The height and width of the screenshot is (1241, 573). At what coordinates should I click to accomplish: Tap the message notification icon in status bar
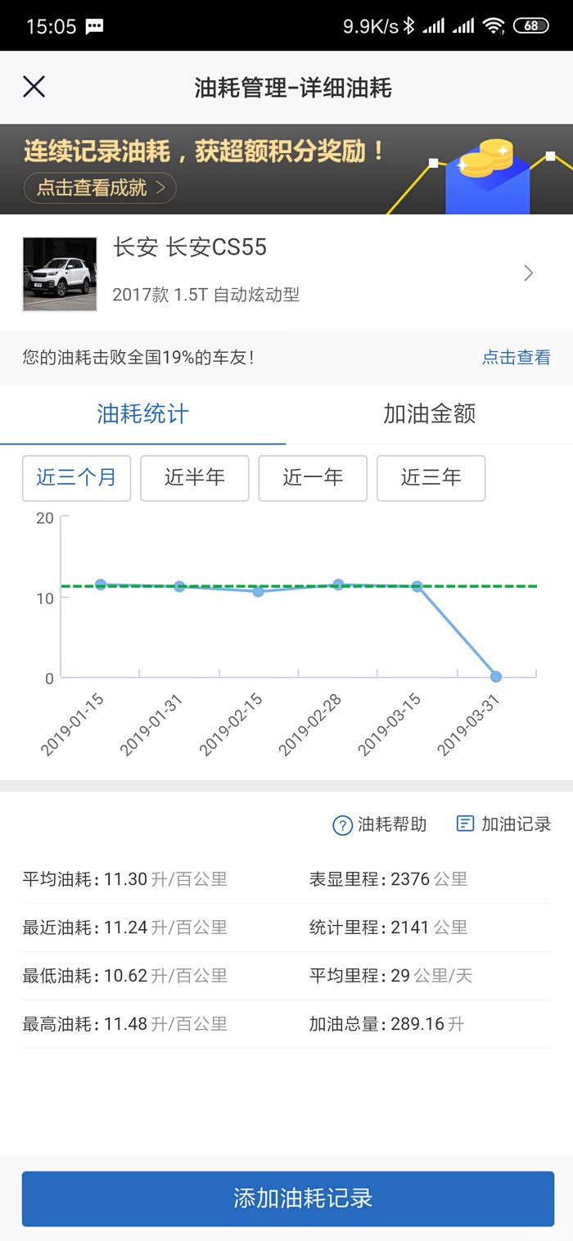94,26
